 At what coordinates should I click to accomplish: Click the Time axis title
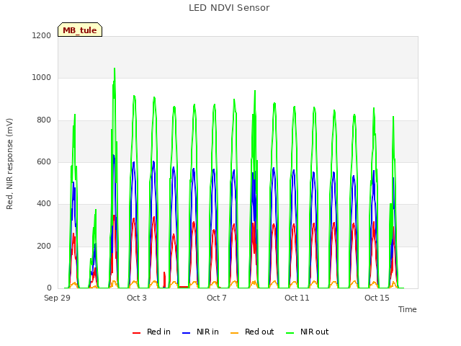pos(408,309)
